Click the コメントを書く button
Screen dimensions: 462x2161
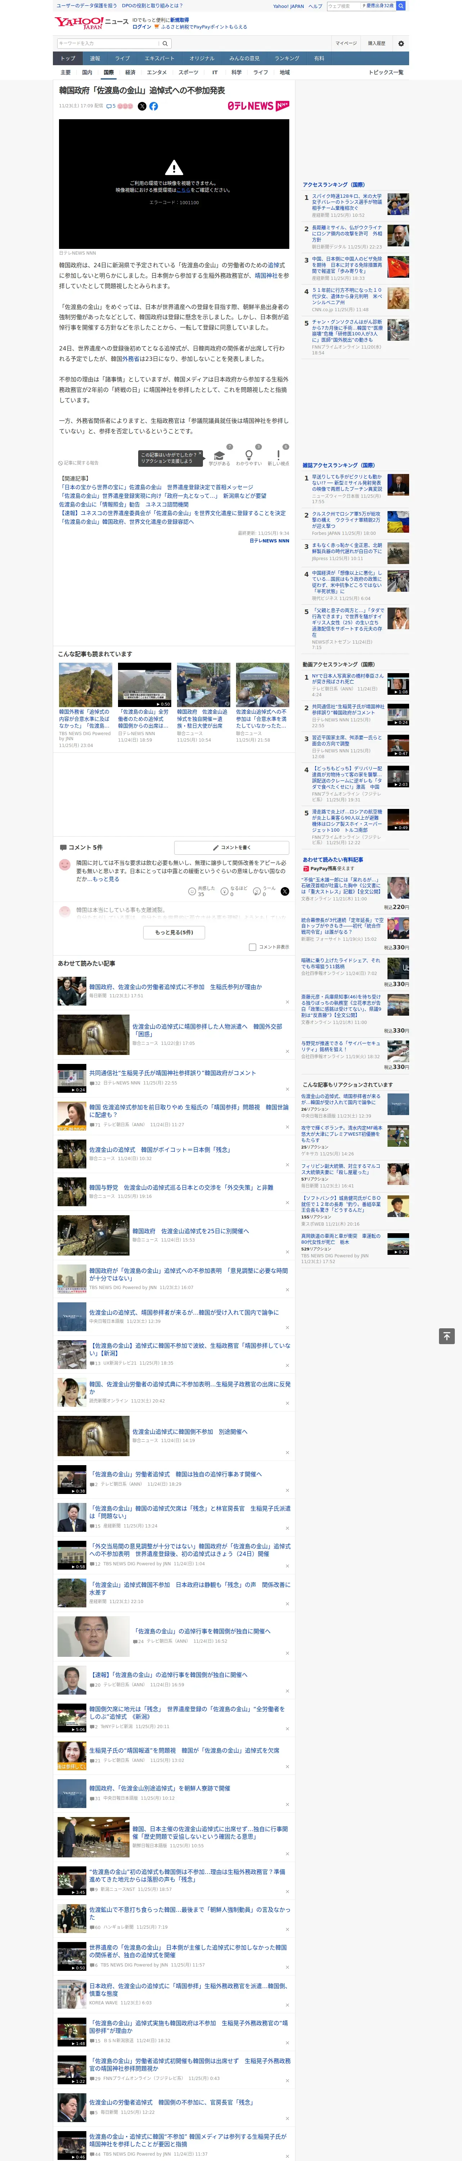pyautogui.click(x=231, y=847)
